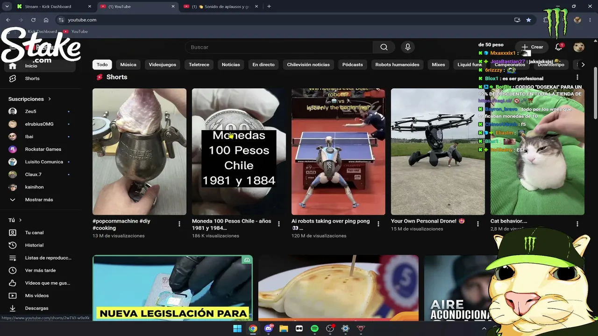This screenshot has width=598, height=336.
Task: Expand the Tú section
Action: tap(15, 220)
